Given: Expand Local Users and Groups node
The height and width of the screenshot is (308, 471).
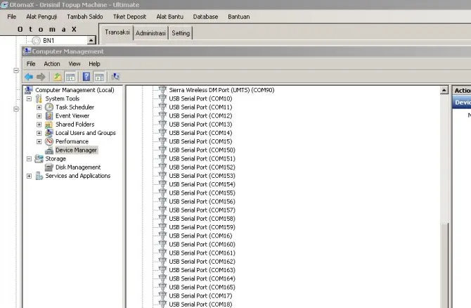Looking at the screenshot, I should [x=39, y=133].
